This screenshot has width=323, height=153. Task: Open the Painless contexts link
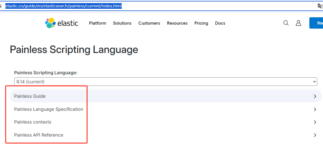point(33,122)
